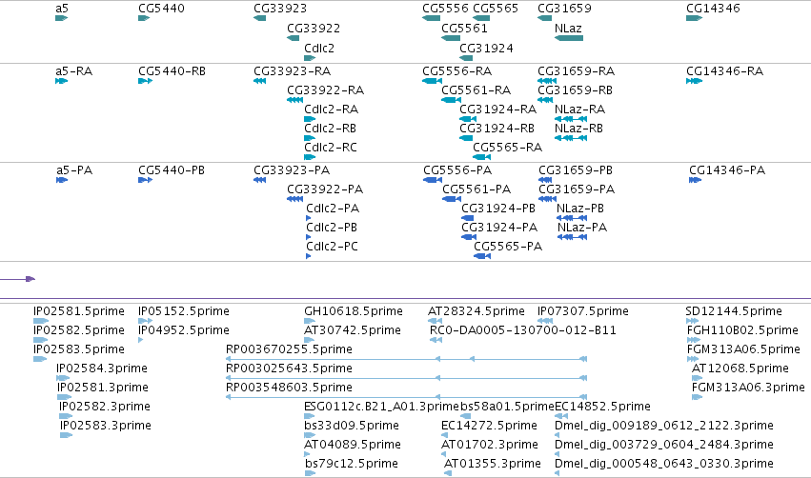Click the CG31924 gene glyph

click(x=466, y=58)
